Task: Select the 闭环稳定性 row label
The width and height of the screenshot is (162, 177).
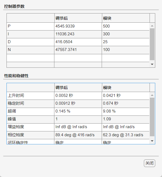Action: click(x=18, y=142)
